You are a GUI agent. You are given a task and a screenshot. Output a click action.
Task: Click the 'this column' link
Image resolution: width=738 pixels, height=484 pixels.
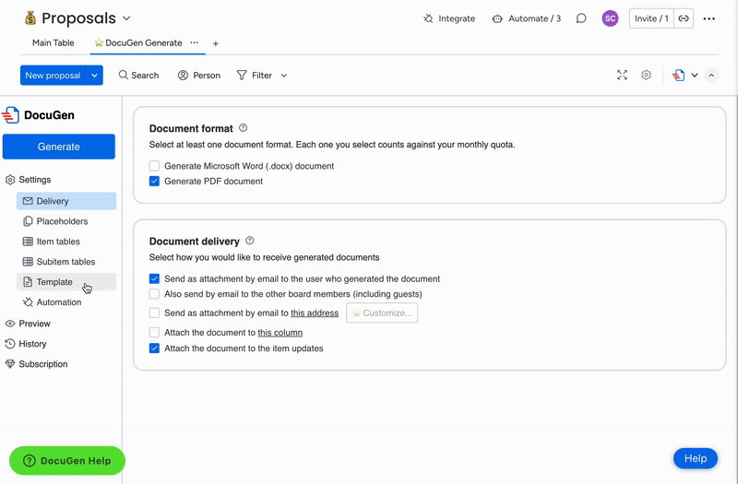pos(280,333)
